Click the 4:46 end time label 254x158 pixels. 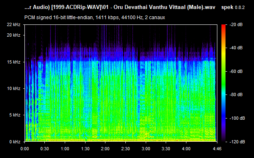pos(217,149)
